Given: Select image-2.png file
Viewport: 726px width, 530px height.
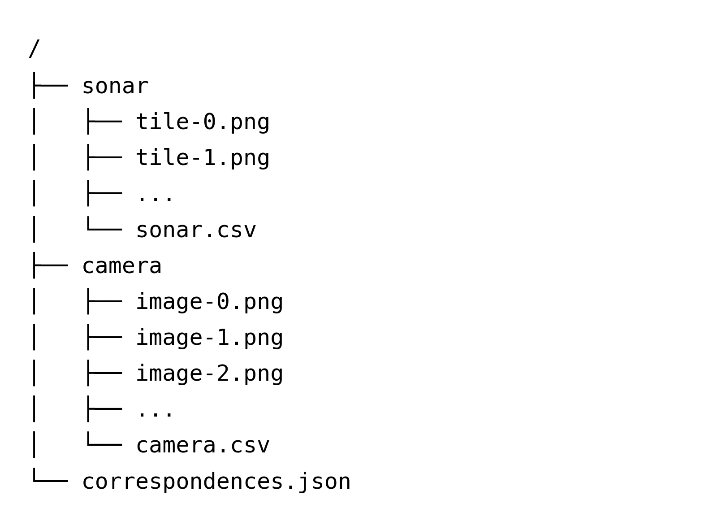Looking at the screenshot, I should pyautogui.click(x=209, y=374).
